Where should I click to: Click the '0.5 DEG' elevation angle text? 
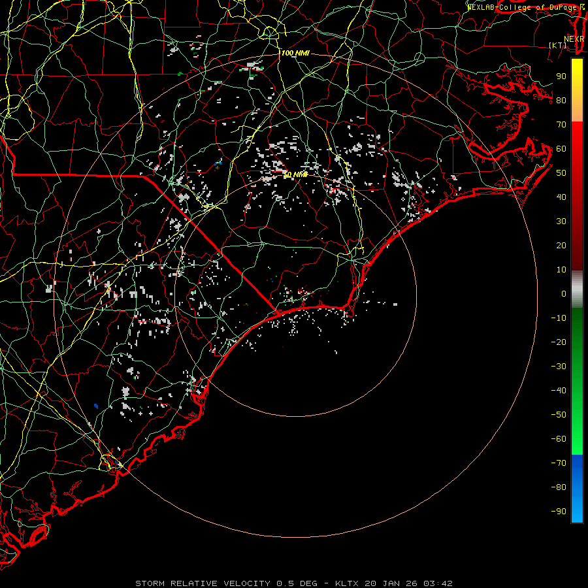pos(297,583)
